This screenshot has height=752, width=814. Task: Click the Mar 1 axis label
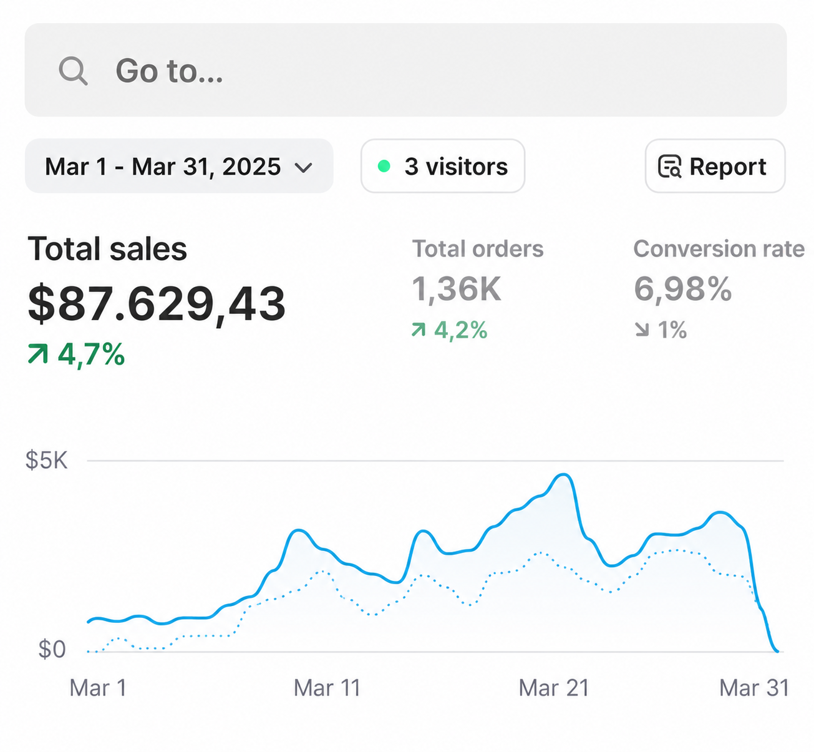click(98, 688)
